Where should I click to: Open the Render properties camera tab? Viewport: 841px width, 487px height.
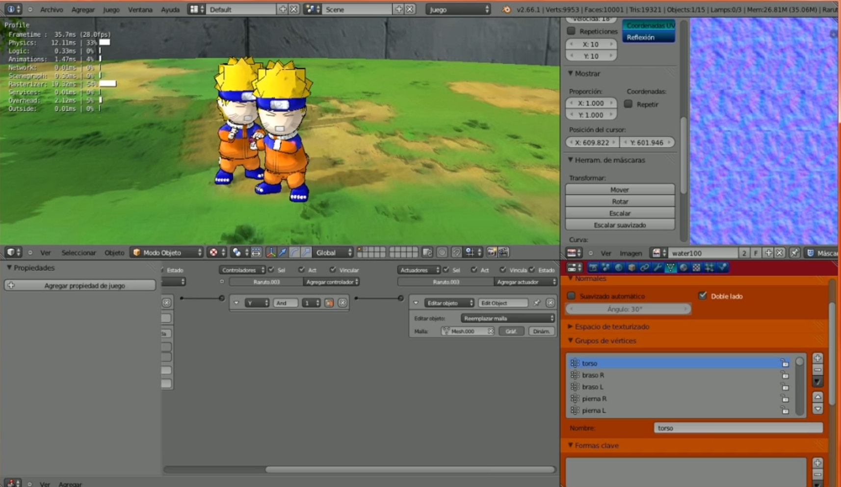(593, 268)
